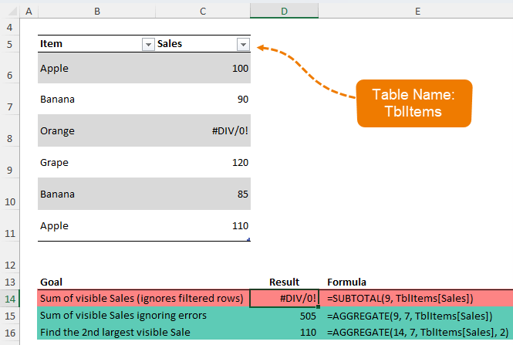Open the Sales column filter dropdown
The width and height of the screenshot is (513, 345).
click(x=243, y=45)
